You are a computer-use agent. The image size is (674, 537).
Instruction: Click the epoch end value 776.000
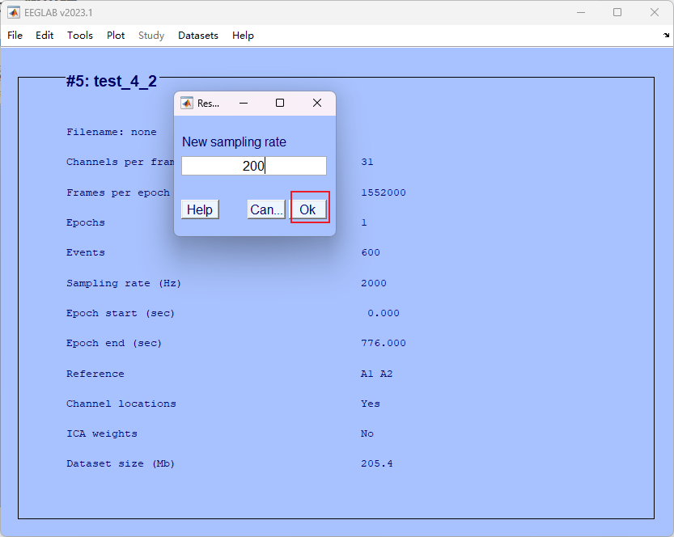click(x=384, y=343)
